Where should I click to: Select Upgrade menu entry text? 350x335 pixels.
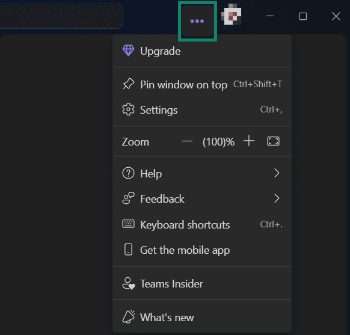tap(161, 51)
